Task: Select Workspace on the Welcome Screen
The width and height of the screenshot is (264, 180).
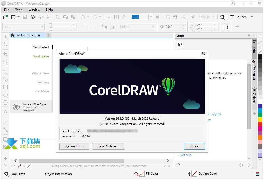Action: [x=41, y=56]
